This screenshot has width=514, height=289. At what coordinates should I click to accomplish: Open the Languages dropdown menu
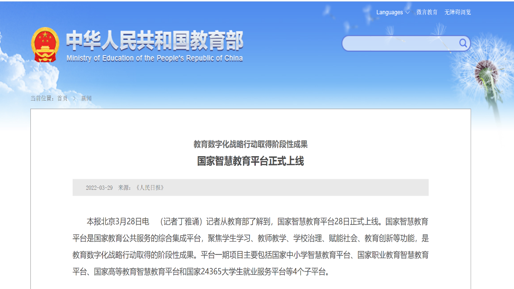point(390,12)
